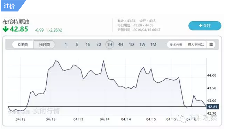Select the 30 minute interval
The height and width of the screenshot is (131, 226).
click(99, 44)
